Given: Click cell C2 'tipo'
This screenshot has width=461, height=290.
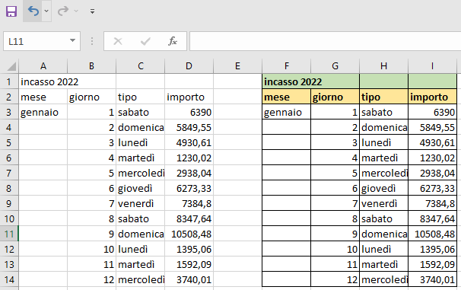Looking at the screenshot, I should tap(141, 97).
